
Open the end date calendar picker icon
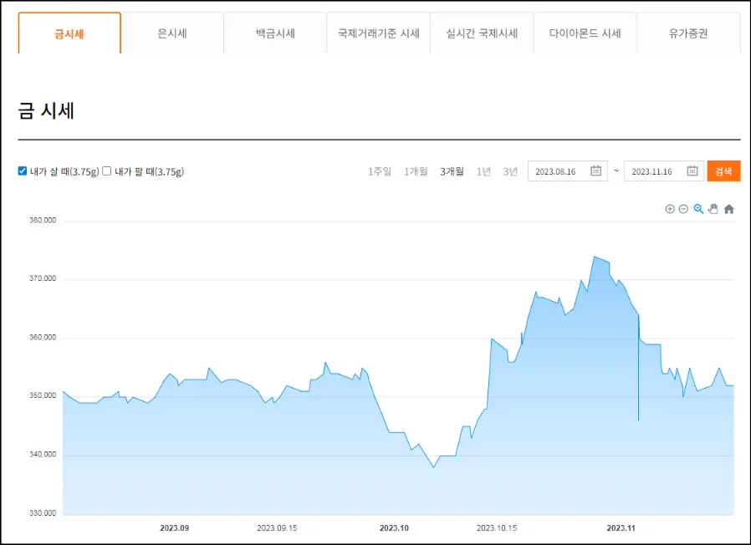coord(692,171)
